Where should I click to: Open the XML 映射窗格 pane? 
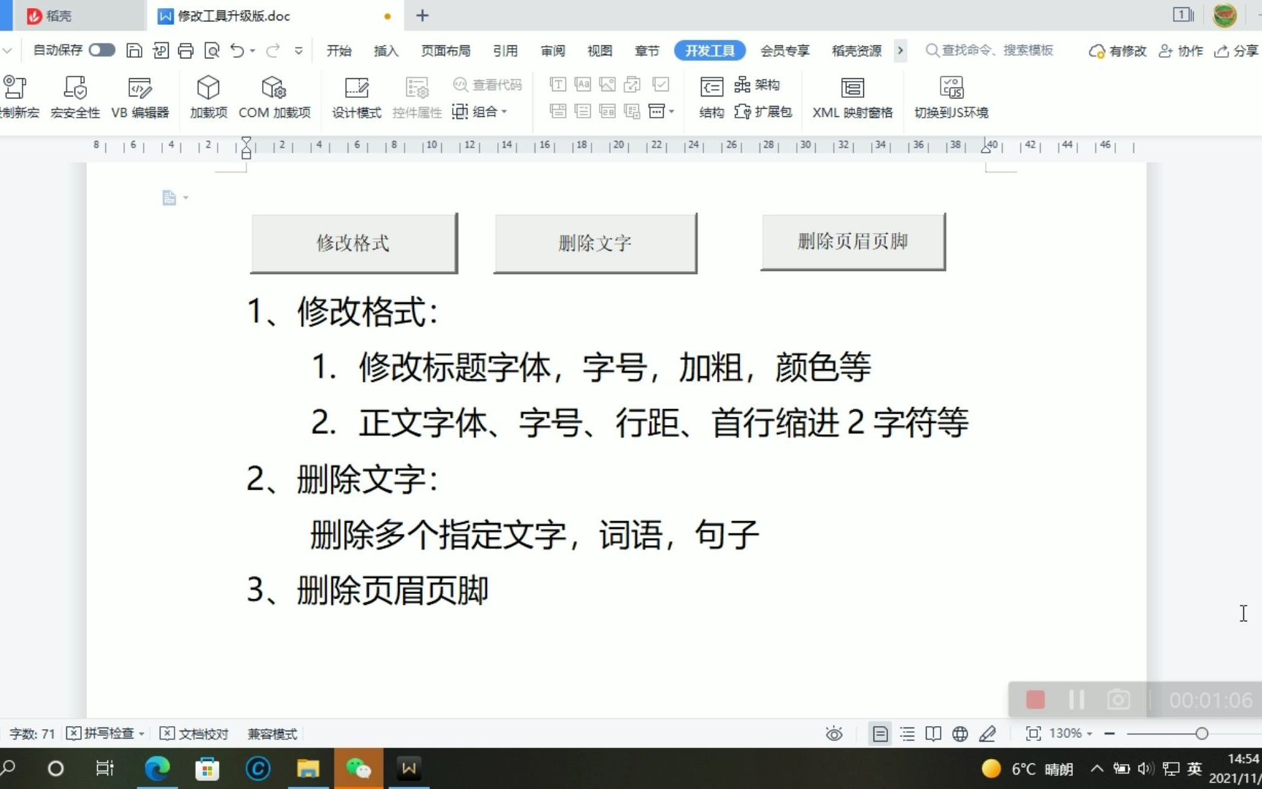coord(852,97)
